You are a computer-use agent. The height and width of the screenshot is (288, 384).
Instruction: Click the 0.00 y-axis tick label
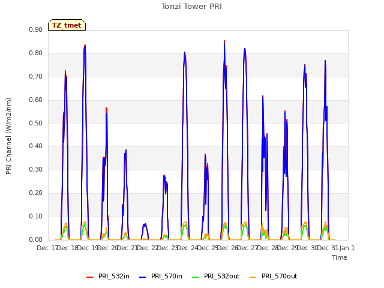pyautogui.click(x=35, y=239)
